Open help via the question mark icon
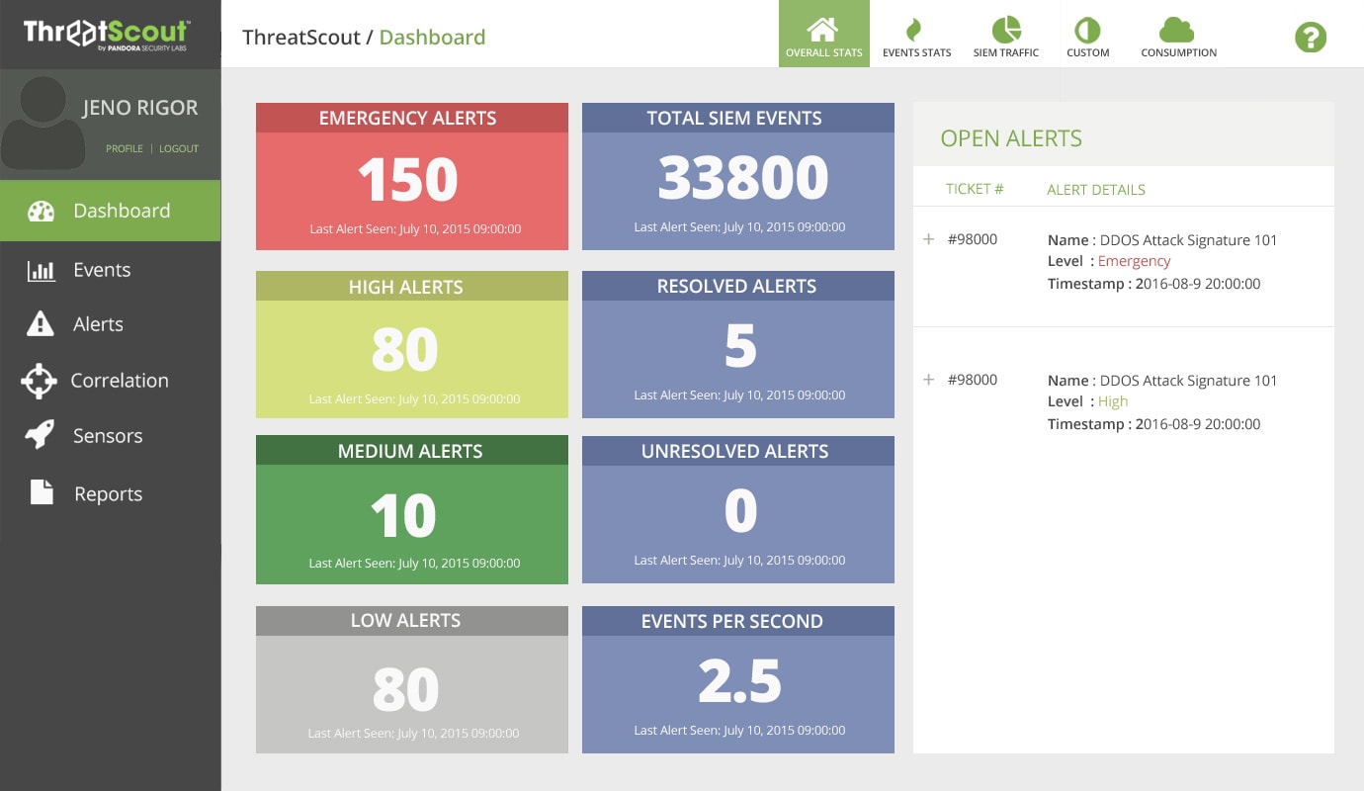This screenshot has width=1364, height=791. 1310,38
